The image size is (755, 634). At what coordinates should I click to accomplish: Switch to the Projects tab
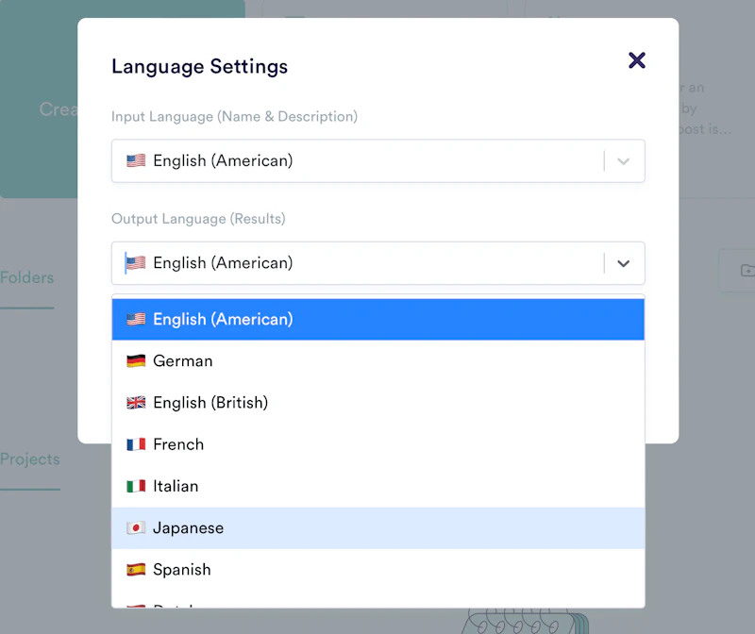tap(30, 459)
